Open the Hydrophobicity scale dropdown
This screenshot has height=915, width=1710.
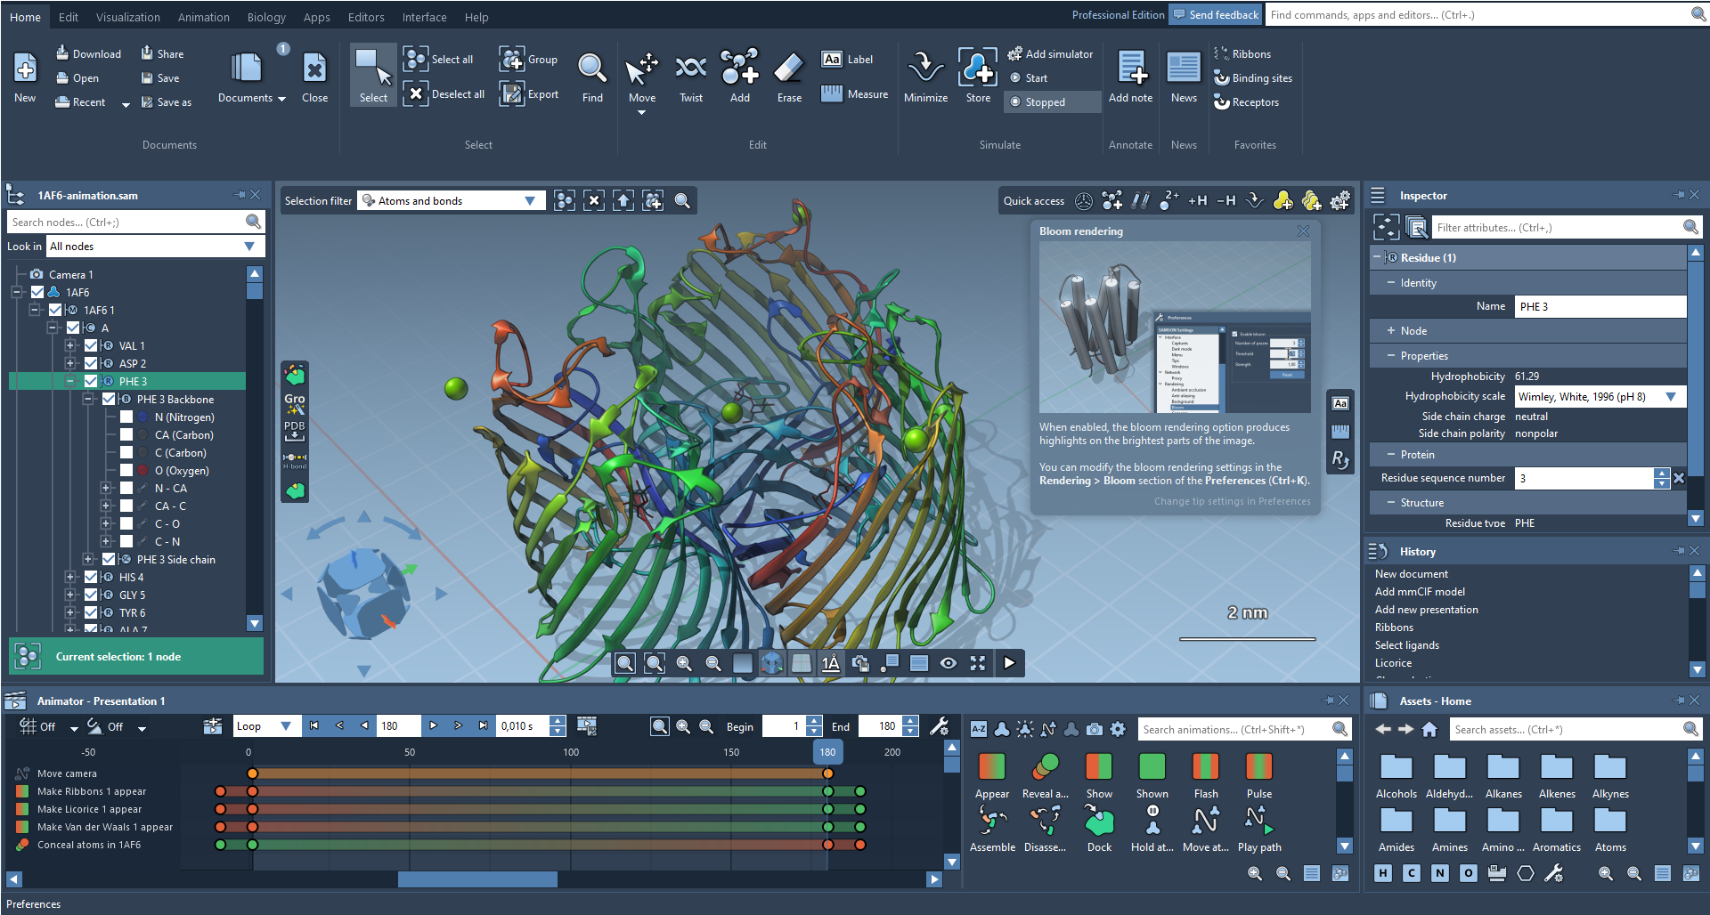1671,397
